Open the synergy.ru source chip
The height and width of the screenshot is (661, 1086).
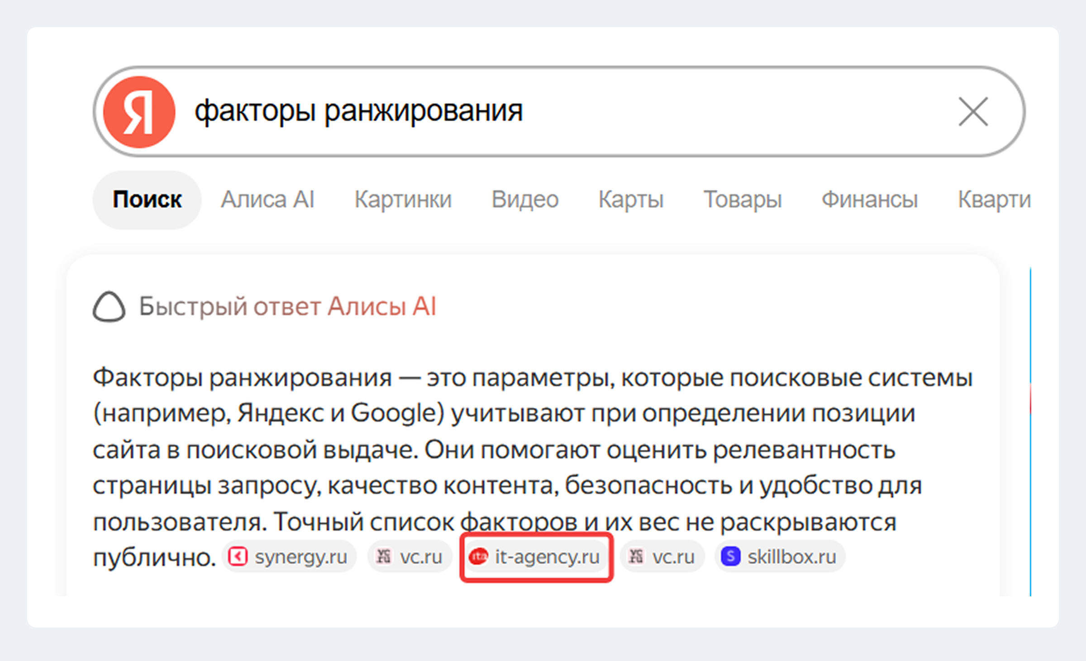[289, 557]
